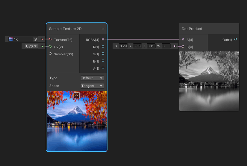Open texture picker next to 4K
This screenshot has width=247, height=166.
(x=35, y=39)
